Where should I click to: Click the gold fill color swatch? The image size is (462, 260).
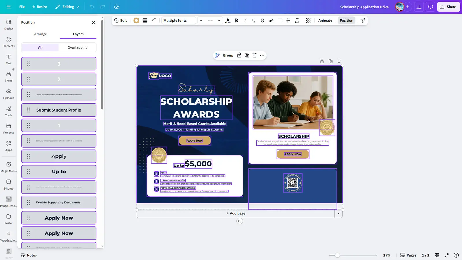pos(136,21)
